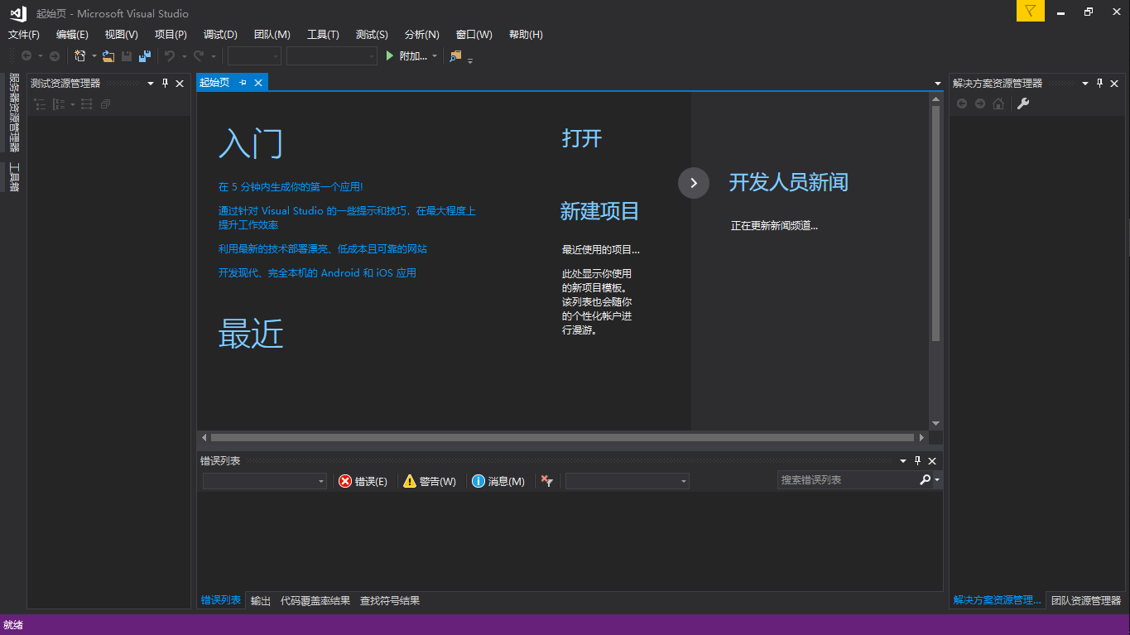
Task: Click the Visual Studio tips and tricks link
Action: (x=347, y=218)
